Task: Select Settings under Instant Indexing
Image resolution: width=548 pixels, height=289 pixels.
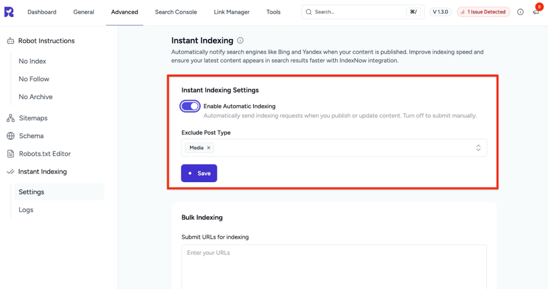Action: point(59,192)
